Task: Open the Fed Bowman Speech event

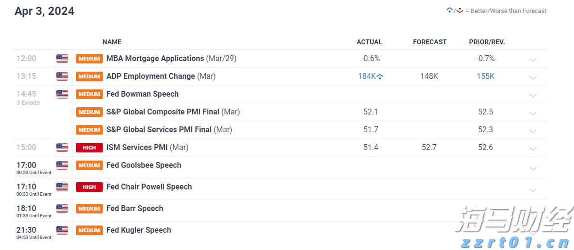Action: (142, 94)
